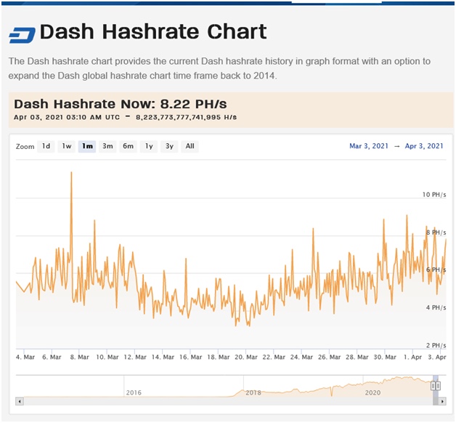Show All hashrate history
This screenshot has width=456, height=423.
tap(190, 146)
